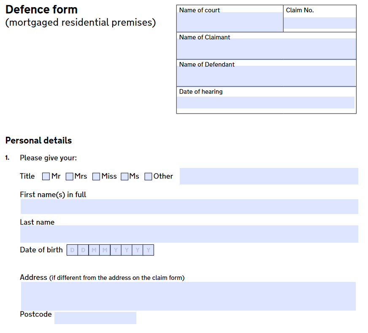
Task: Click the Last name input field
Action: coord(189,234)
